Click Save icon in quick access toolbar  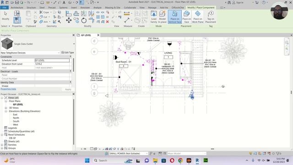pos(17,2)
